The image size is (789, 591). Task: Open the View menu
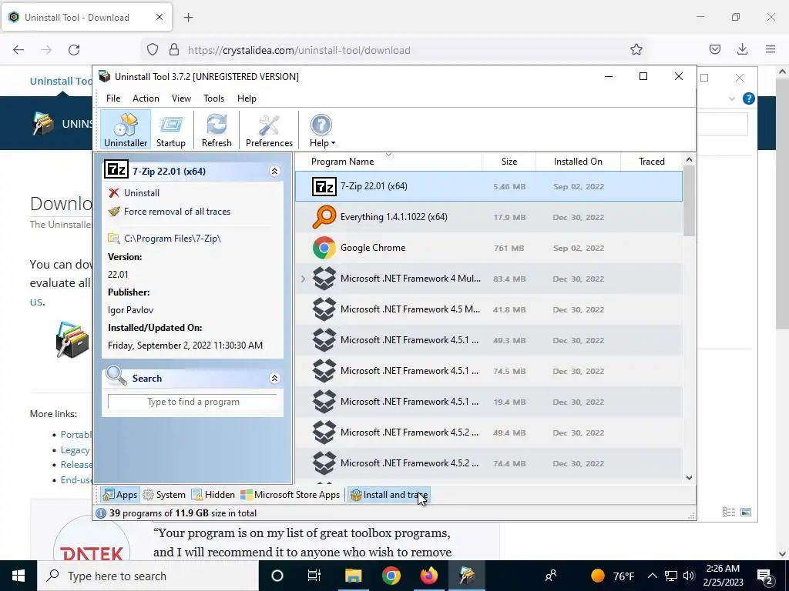[181, 98]
